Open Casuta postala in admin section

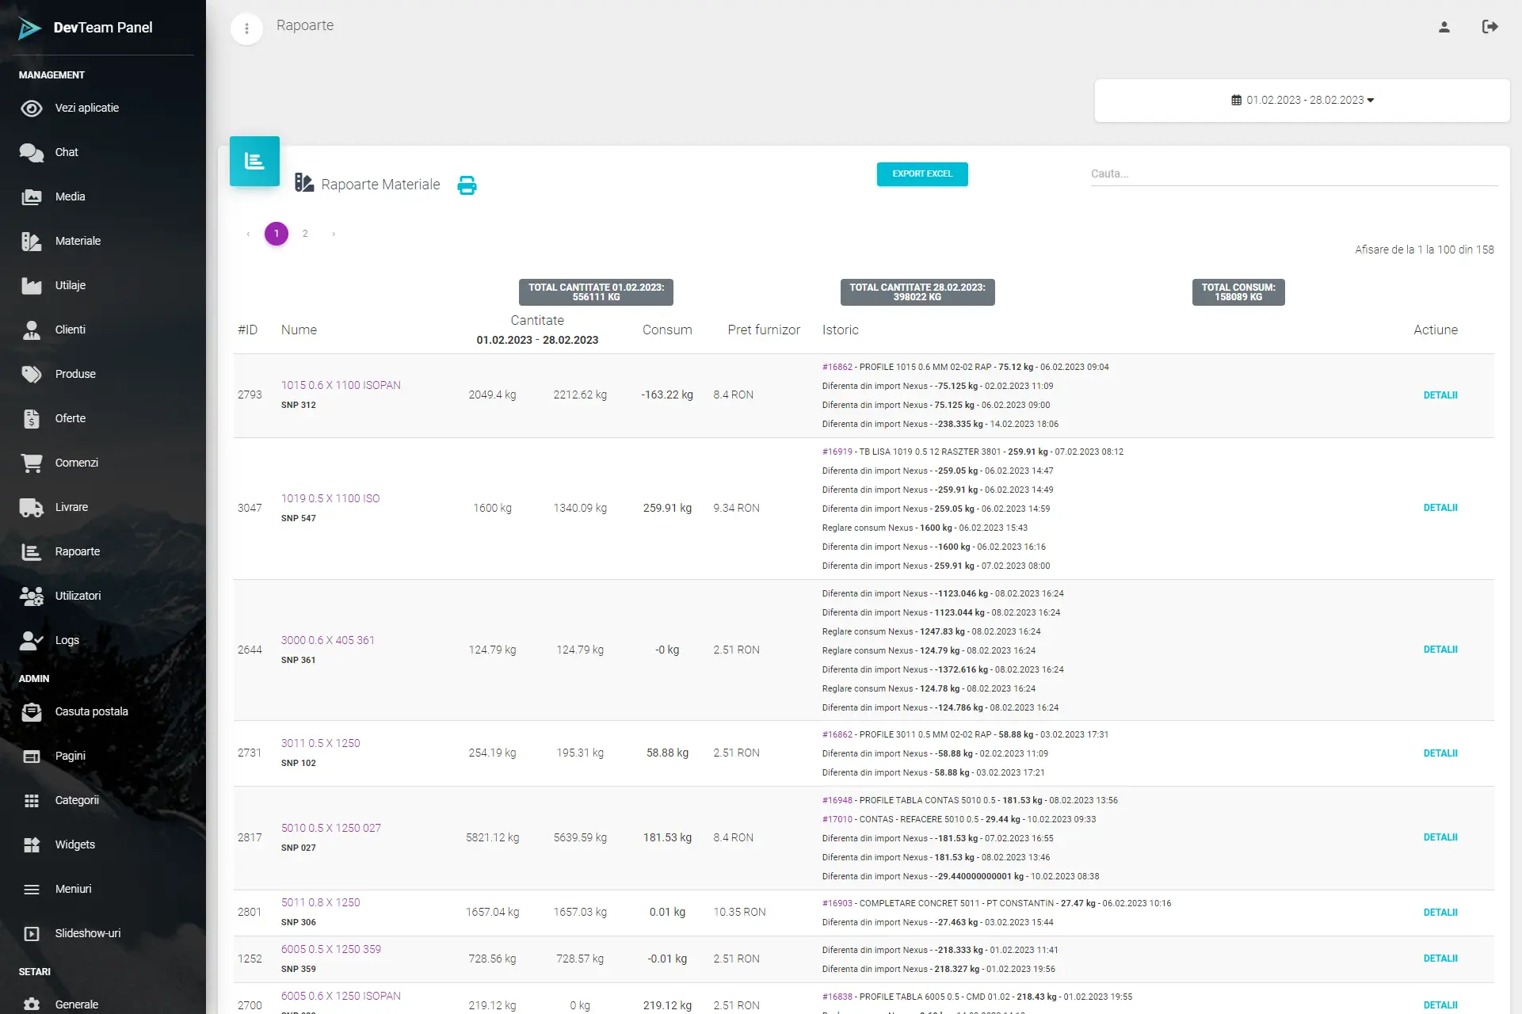(91, 711)
